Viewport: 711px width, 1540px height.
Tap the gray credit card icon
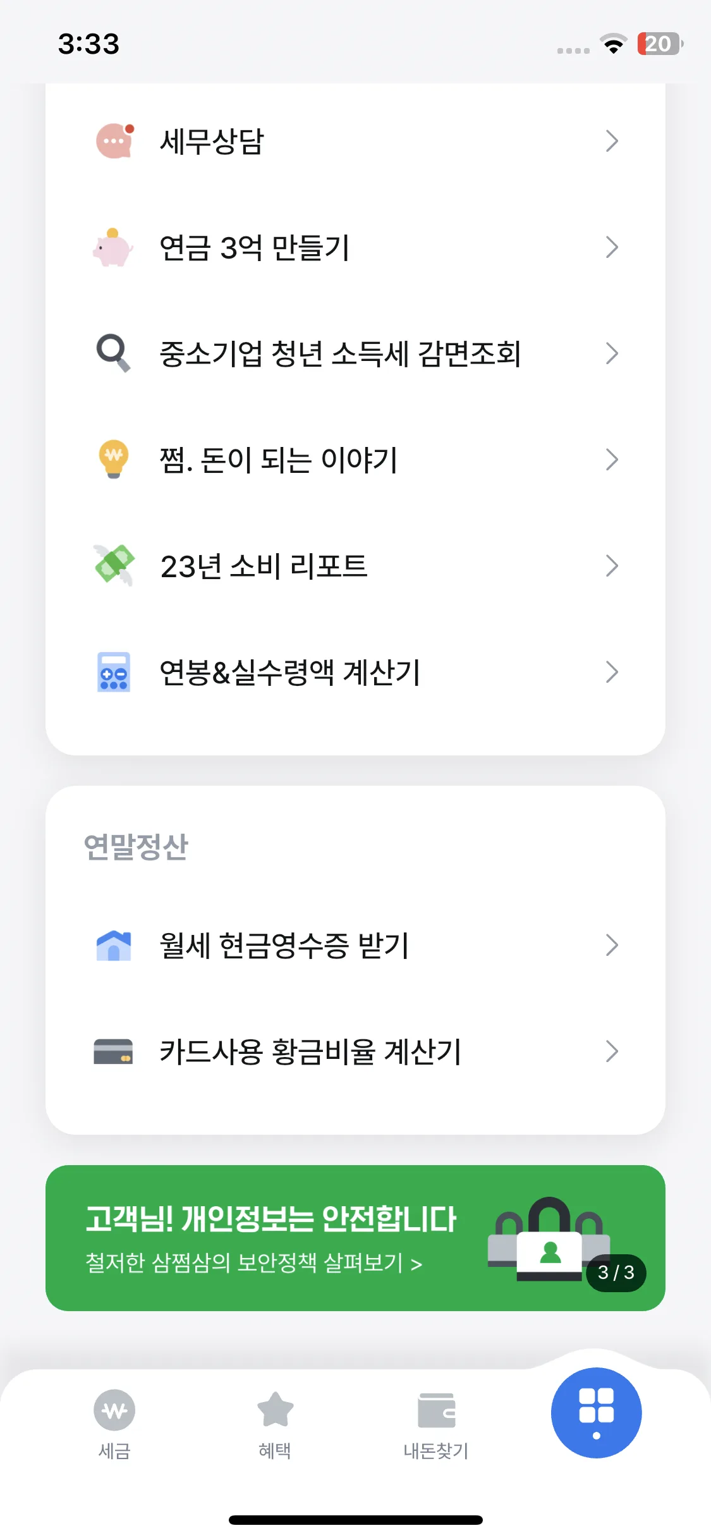pos(113,1051)
